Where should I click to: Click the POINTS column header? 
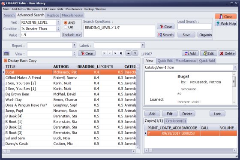112,67
